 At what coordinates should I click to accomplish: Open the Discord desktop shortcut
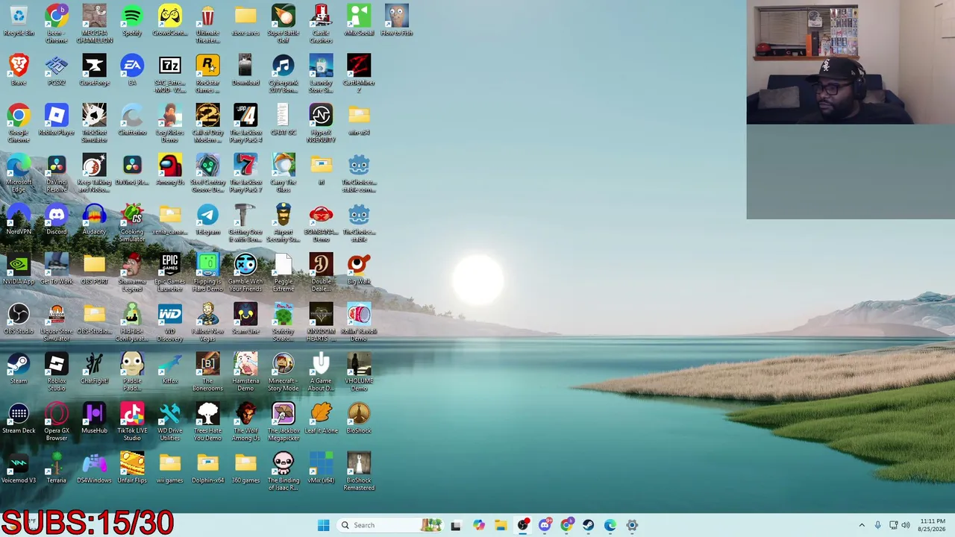coord(57,219)
